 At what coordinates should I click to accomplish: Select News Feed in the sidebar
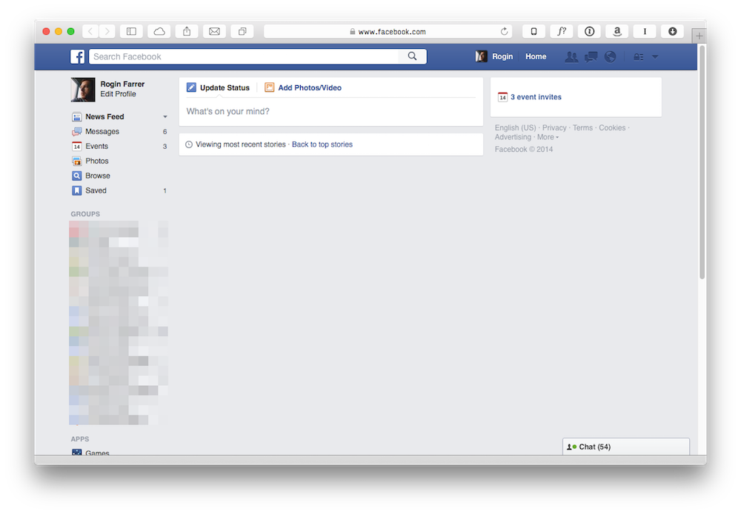point(104,117)
